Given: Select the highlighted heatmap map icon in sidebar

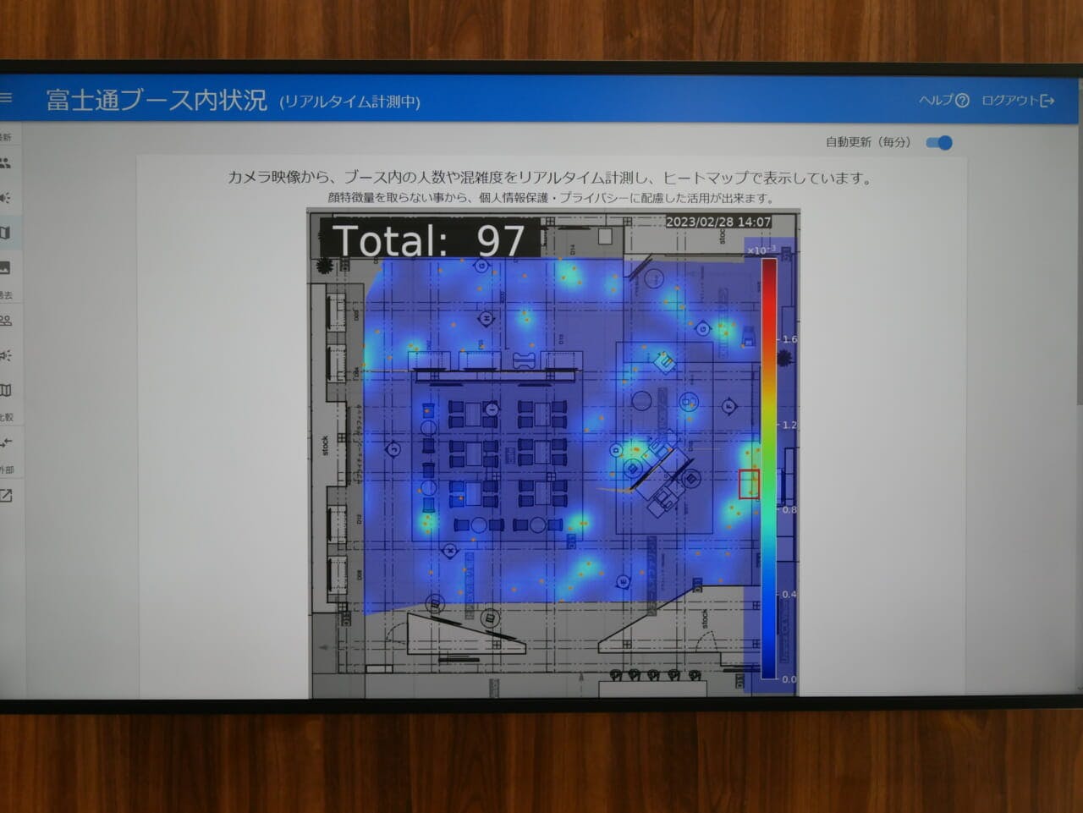Looking at the screenshot, I should [5, 233].
